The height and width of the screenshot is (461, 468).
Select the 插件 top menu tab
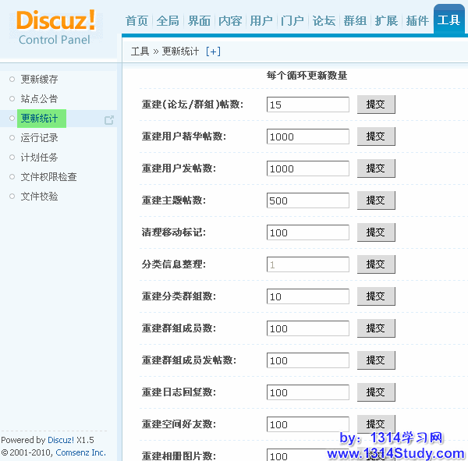click(x=417, y=20)
